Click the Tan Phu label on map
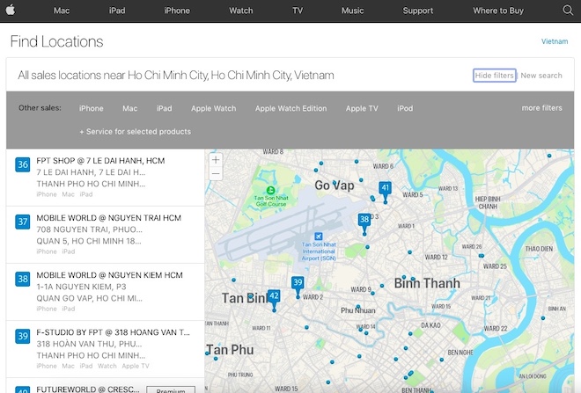Screen dimensions: 581x393 tap(230, 350)
